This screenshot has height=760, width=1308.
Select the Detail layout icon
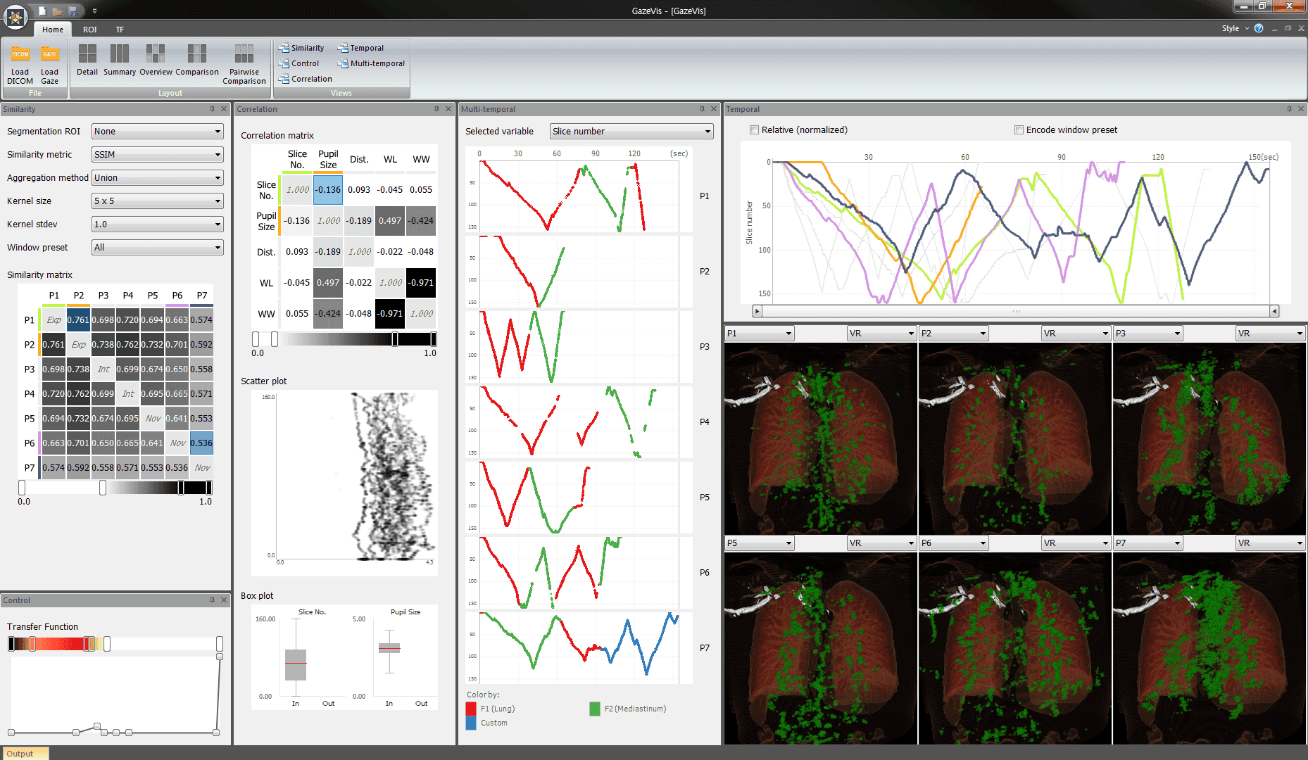coord(87,55)
